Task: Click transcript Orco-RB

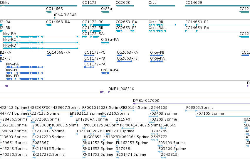Action: point(156,22)
